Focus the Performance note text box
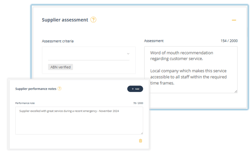The image size is (252, 153). click(79, 121)
